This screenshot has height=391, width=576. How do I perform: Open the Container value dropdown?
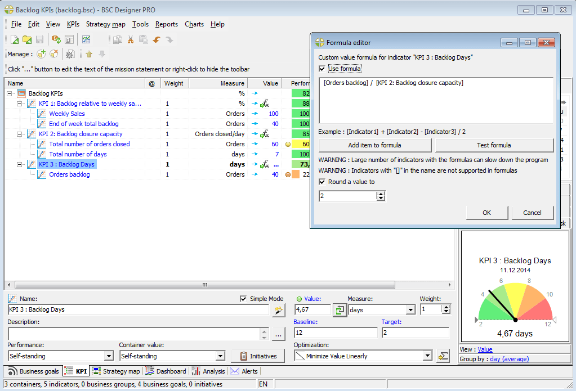(220, 356)
